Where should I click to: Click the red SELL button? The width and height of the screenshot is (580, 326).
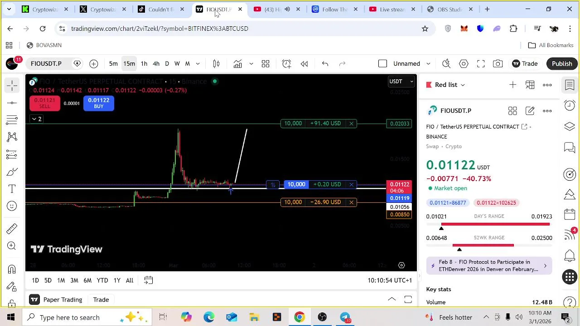(44, 103)
